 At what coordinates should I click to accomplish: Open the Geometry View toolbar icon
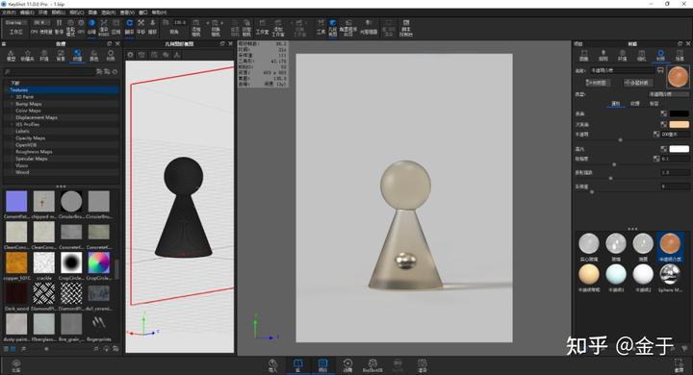point(332,27)
